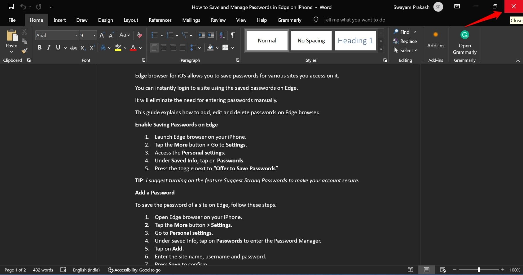Toggle Bold formatting

coord(40,48)
